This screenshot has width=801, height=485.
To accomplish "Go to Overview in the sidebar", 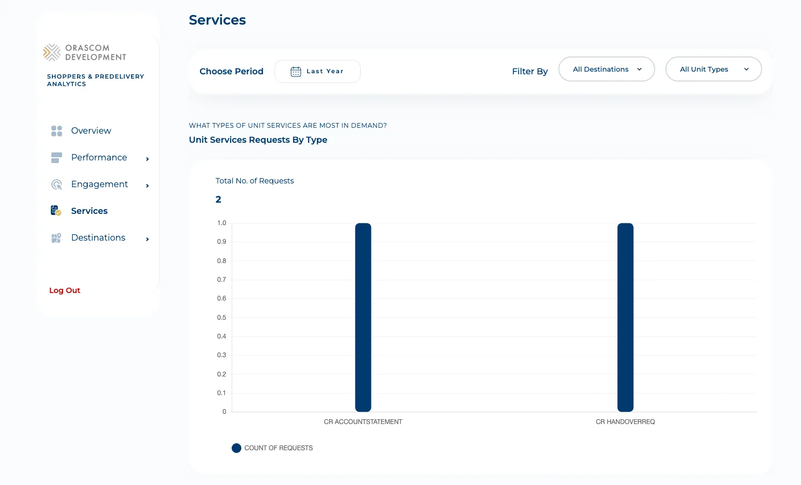I will tap(91, 130).
